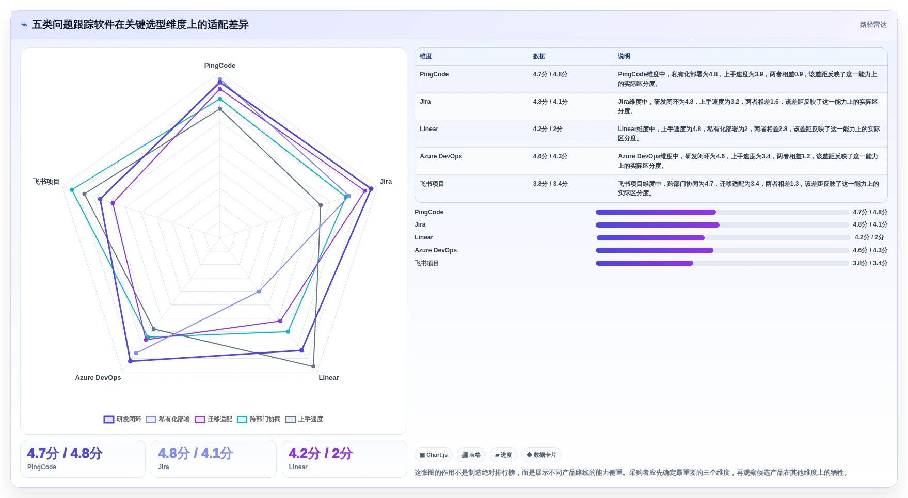Click the blue icon beside the dashboard title

[x=24, y=25]
